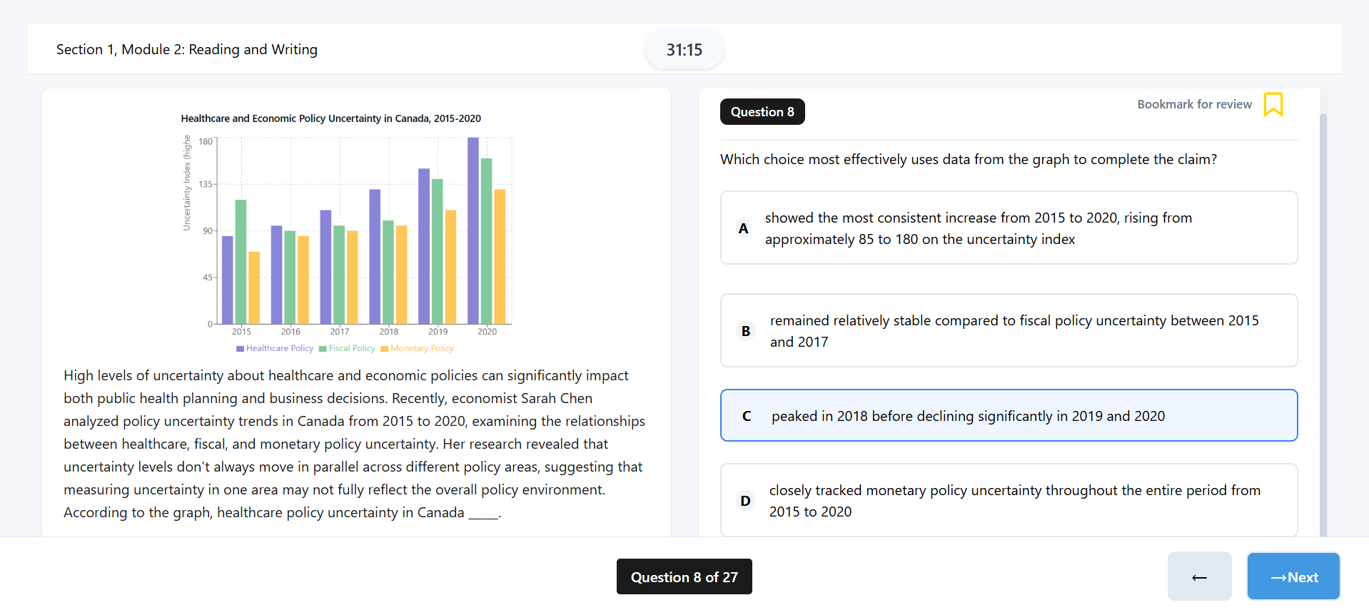
Task: Click the black 'Question 8' badge
Action: click(x=762, y=112)
